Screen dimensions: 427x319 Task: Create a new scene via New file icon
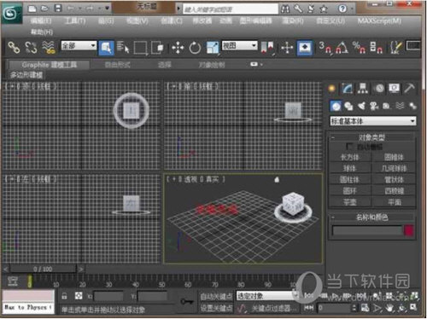pyautogui.click(x=32, y=9)
